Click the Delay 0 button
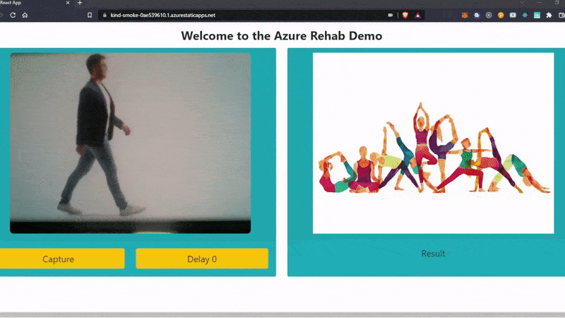The width and height of the screenshot is (565, 318). tap(202, 259)
